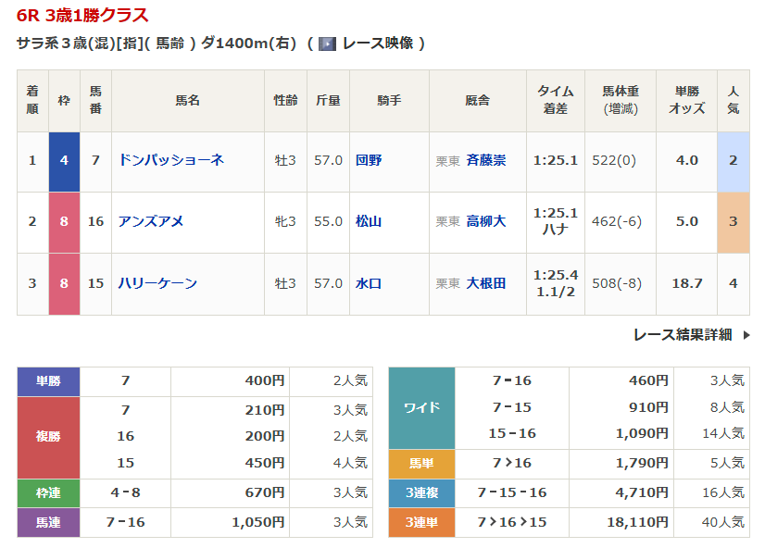Open horse ドンパッショーネ's page
Viewport: 765px width, 548px height.
pos(171,160)
